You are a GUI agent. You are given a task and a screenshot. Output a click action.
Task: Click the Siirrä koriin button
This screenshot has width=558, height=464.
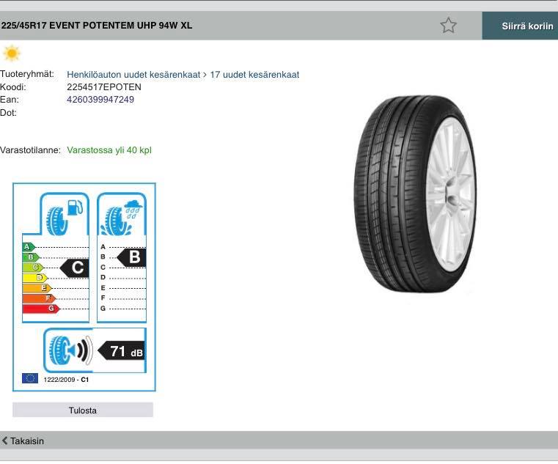[x=520, y=26]
